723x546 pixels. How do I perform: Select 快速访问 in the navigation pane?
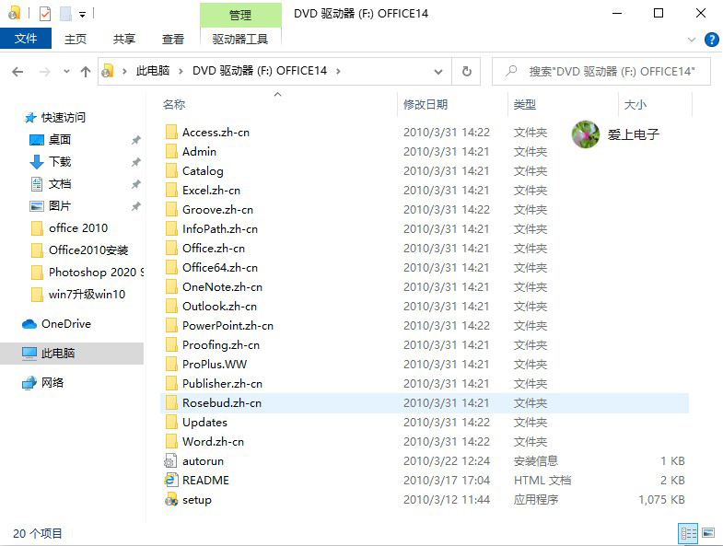pos(64,118)
